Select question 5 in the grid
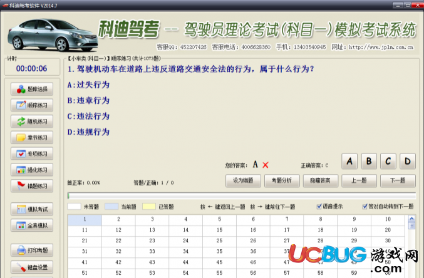Viewport: 424px width, 278px height. click(x=220, y=220)
